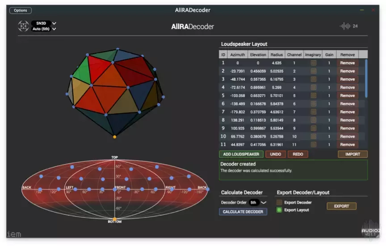
Task: Remove loudspeaker ID 5
Action: 347,95
